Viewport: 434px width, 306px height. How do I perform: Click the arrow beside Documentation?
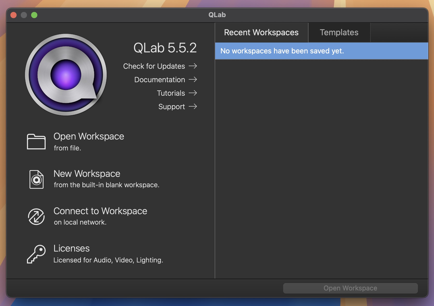pos(193,79)
